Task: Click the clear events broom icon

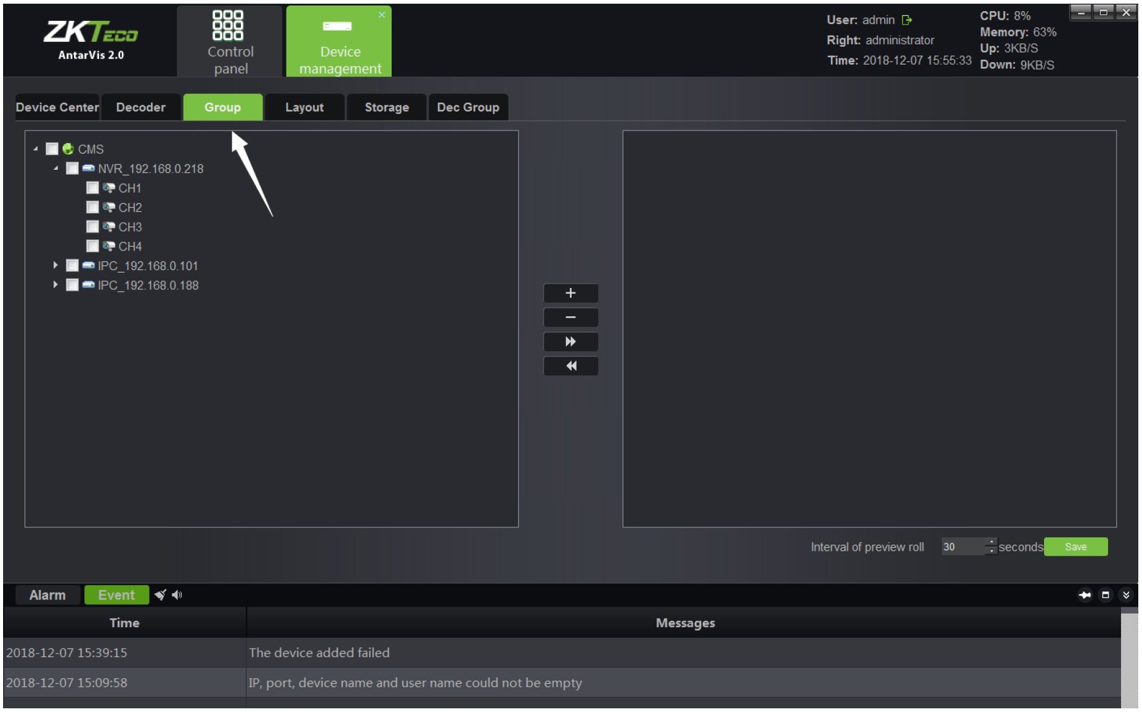Action: (160, 595)
